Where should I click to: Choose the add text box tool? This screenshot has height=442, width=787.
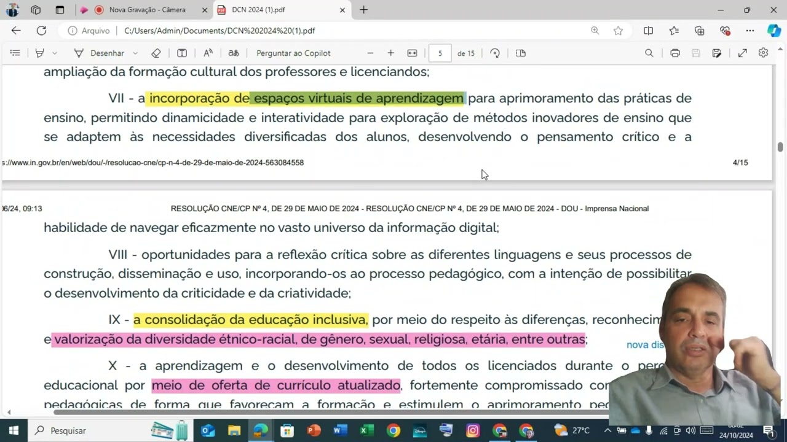pos(182,53)
